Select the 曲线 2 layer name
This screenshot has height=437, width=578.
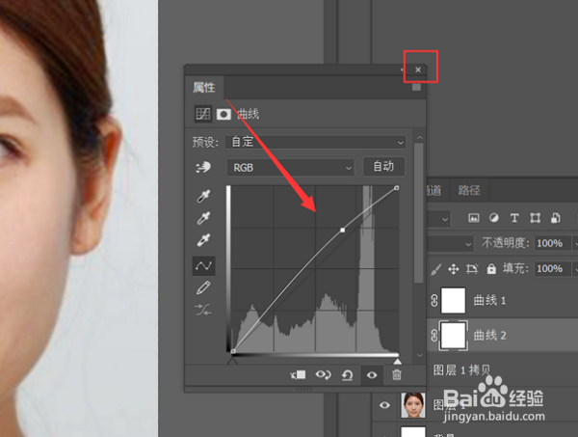489,336
